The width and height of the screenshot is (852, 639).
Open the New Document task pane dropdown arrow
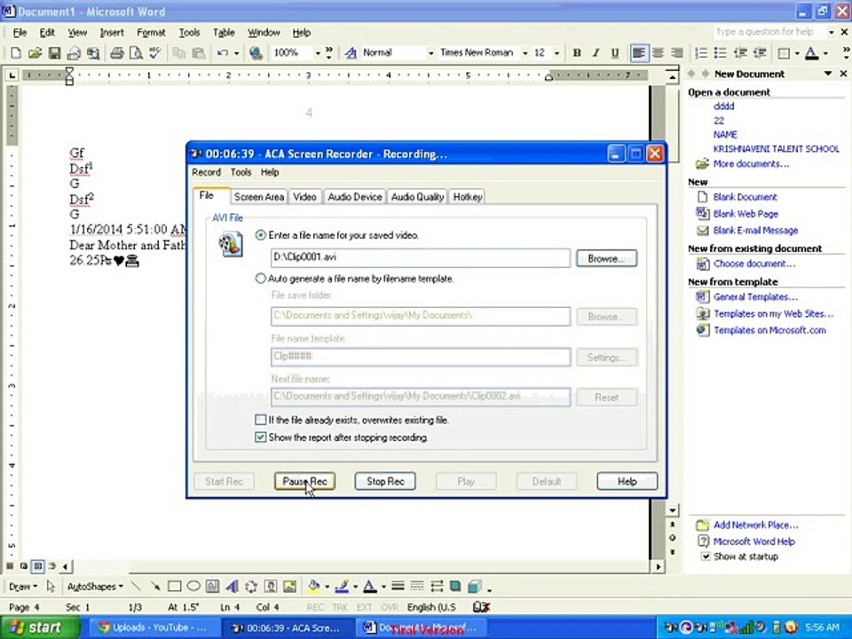point(828,74)
